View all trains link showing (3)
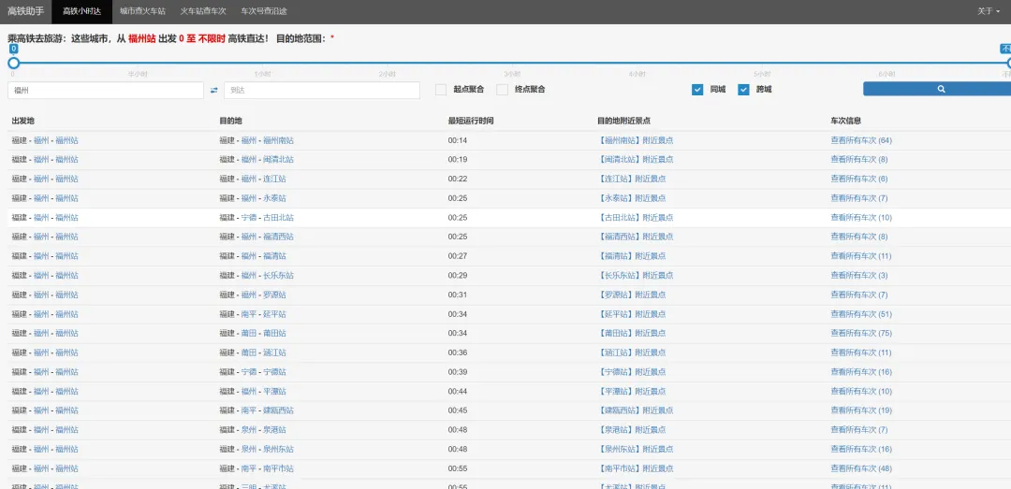The image size is (1011, 489). (x=859, y=276)
